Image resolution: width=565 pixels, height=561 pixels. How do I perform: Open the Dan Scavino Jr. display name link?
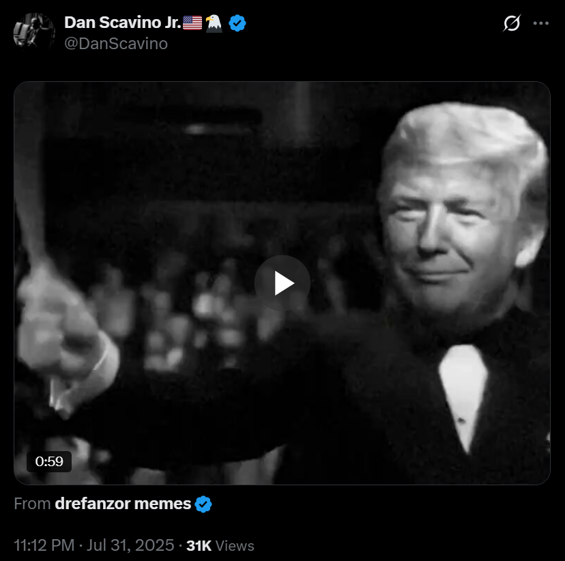pos(123,23)
